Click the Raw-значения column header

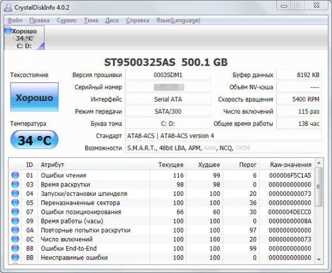[x=290, y=165]
